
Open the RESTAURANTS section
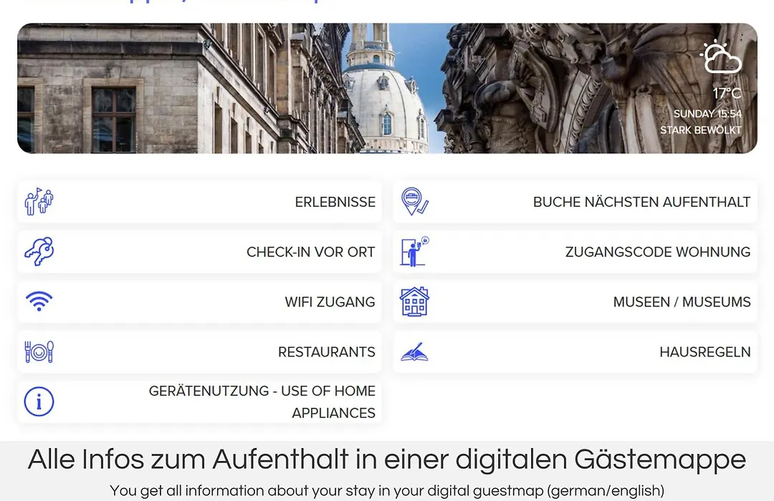coord(199,351)
